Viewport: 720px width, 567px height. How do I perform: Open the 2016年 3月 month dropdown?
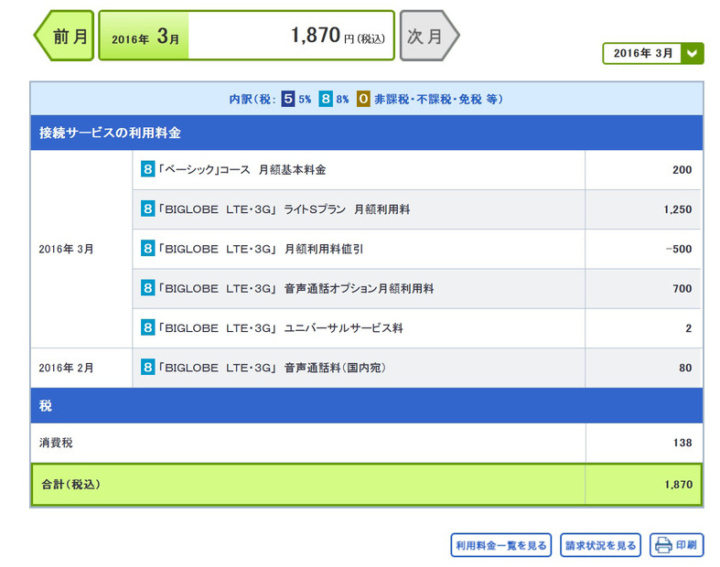click(x=652, y=53)
